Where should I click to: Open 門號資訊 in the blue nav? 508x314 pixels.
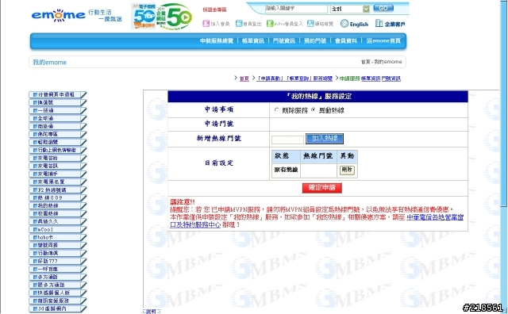point(284,40)
